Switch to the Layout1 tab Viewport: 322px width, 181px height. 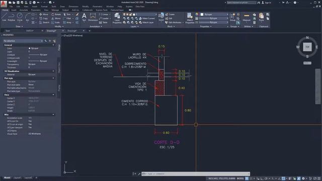pyautogui.click(x=17, y=177)
